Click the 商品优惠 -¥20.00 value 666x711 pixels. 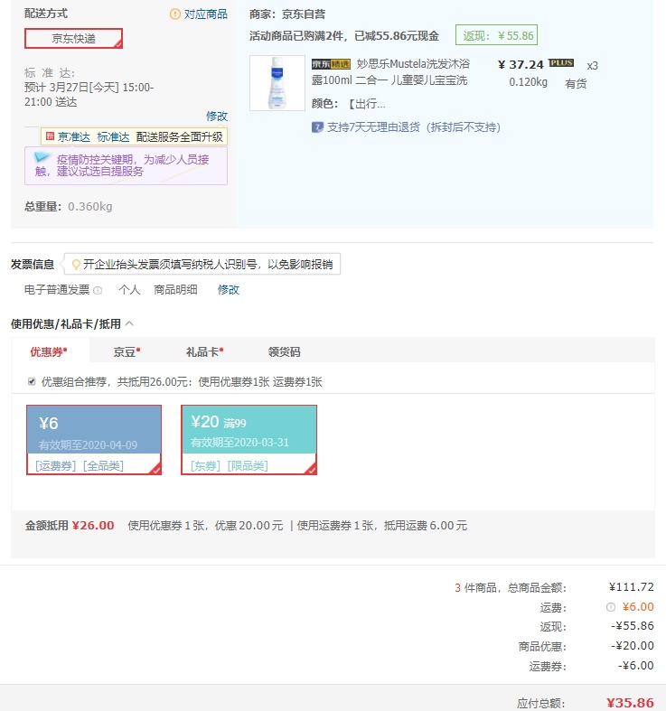(632, 646)
